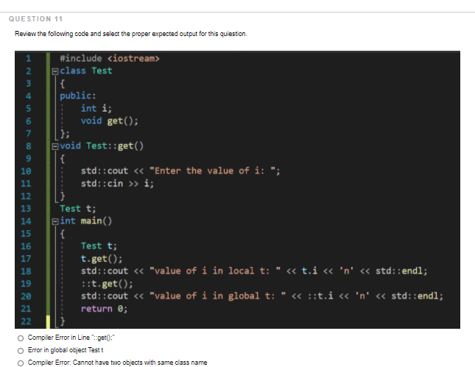Collapse the class Test code block
The width and height of the screenshot is (475, 367).
tap(54, 71)
